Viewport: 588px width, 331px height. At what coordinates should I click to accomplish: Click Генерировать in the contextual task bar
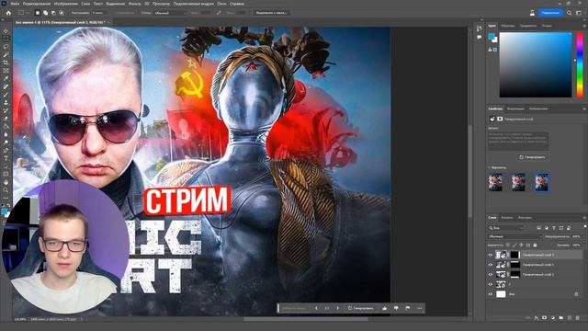coord(360,308)
